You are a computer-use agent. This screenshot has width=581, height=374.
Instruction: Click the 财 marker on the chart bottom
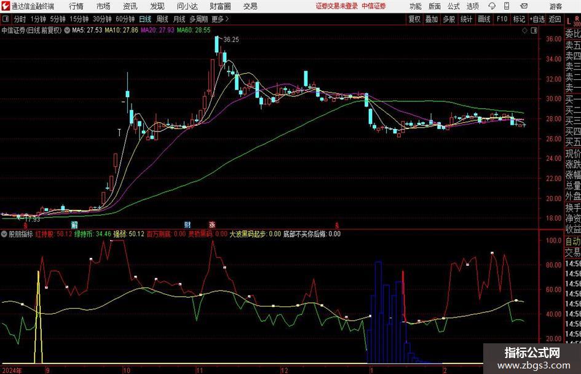pos(188,224)
